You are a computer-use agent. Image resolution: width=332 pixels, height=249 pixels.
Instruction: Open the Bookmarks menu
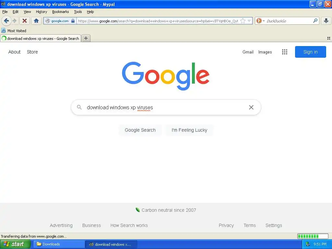[x=60, y=12]
